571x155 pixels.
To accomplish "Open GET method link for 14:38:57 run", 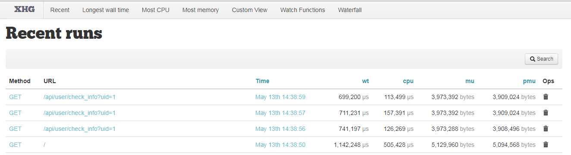I will (15, 113).
